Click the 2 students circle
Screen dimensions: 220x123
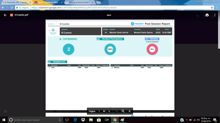coord(68,49)
